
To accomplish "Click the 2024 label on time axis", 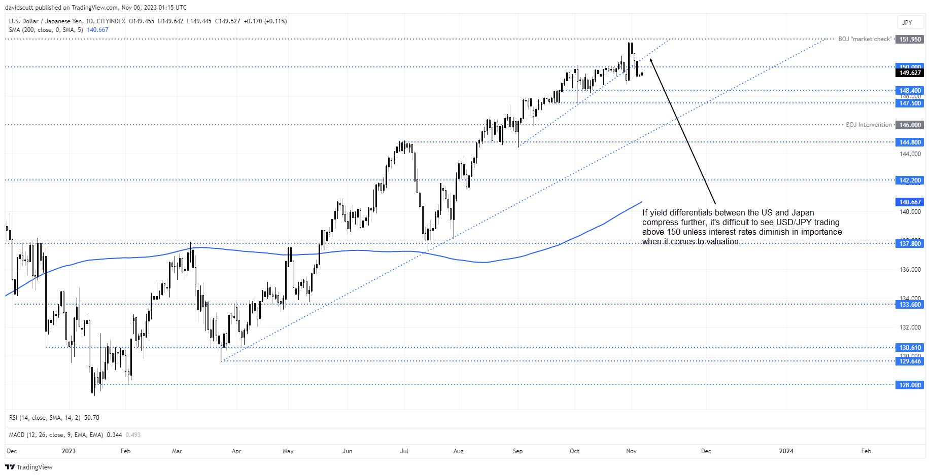I will [786, 451].
